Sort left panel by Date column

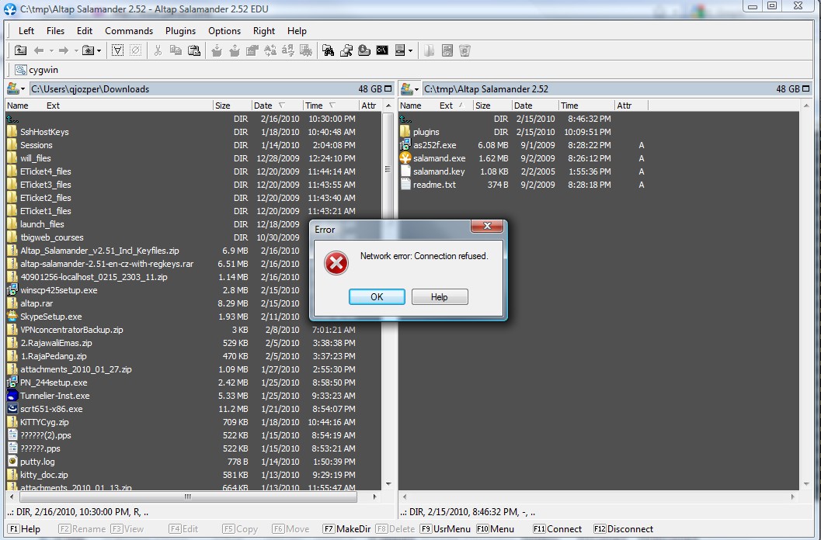(277, 106)
